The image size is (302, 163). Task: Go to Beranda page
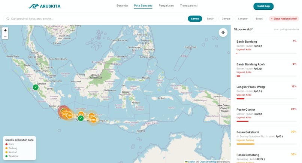[x=122, y=6]
